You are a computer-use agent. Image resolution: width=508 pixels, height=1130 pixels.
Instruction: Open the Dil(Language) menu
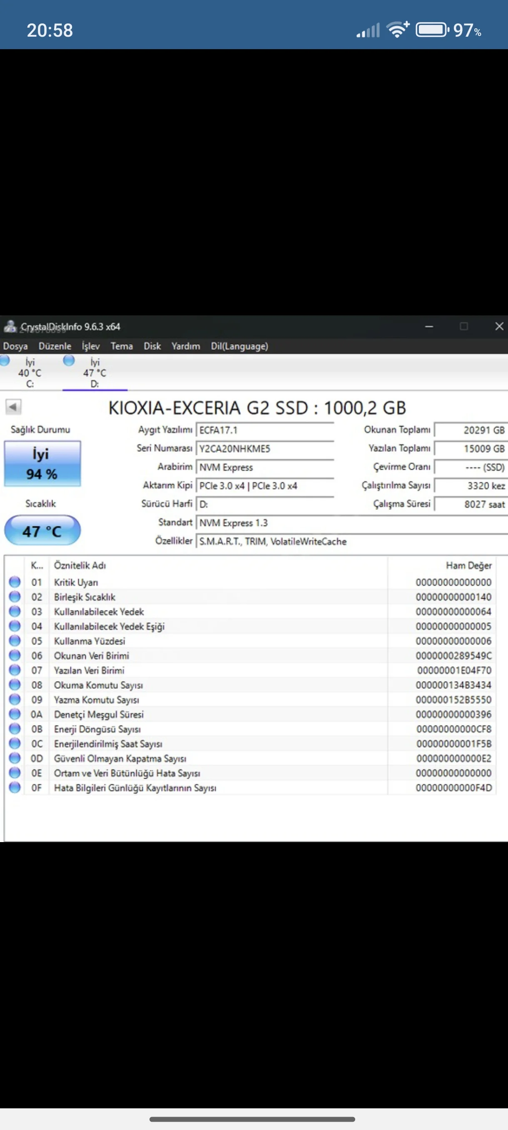(x=239, y=346)
